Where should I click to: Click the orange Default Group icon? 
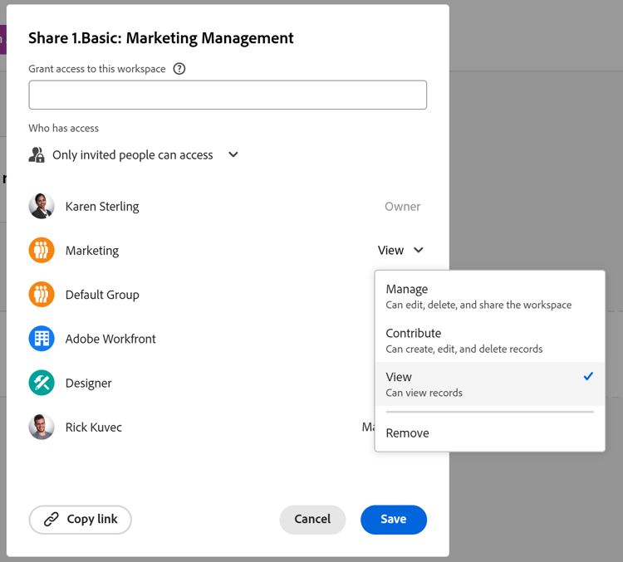coord(42,295)
